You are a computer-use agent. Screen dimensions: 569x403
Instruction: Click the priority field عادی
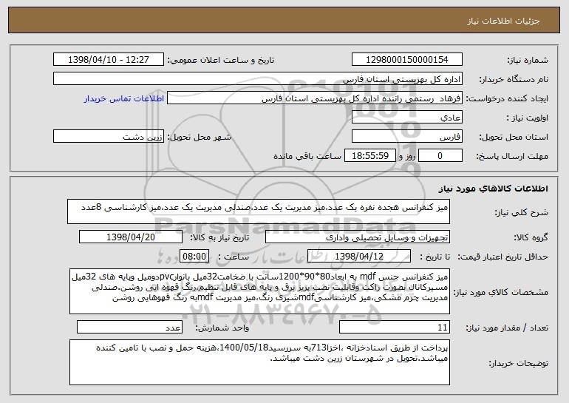[406, 118]
